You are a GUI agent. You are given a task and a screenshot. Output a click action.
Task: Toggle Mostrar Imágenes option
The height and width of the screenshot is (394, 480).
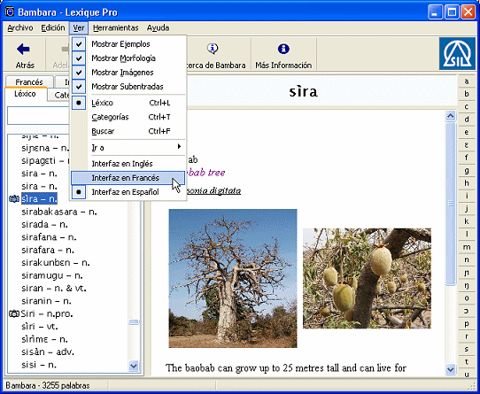(128, 73)
